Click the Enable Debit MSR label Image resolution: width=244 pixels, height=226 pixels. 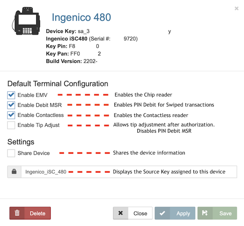click(40, 105)
